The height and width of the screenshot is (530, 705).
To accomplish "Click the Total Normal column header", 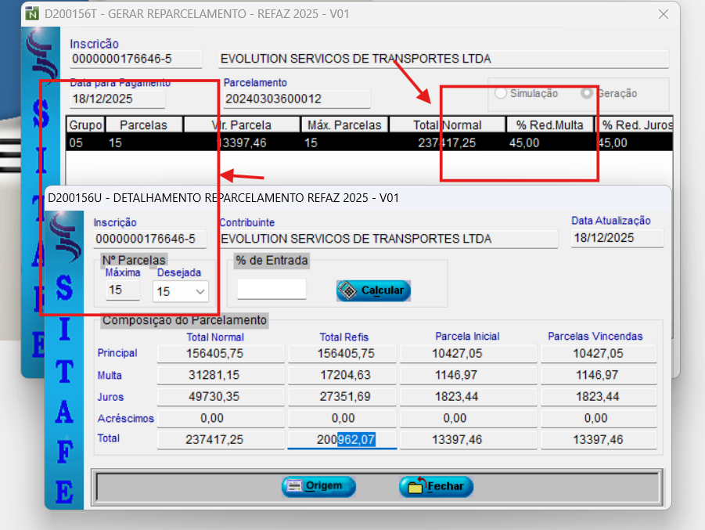I will tap(447, 124).
